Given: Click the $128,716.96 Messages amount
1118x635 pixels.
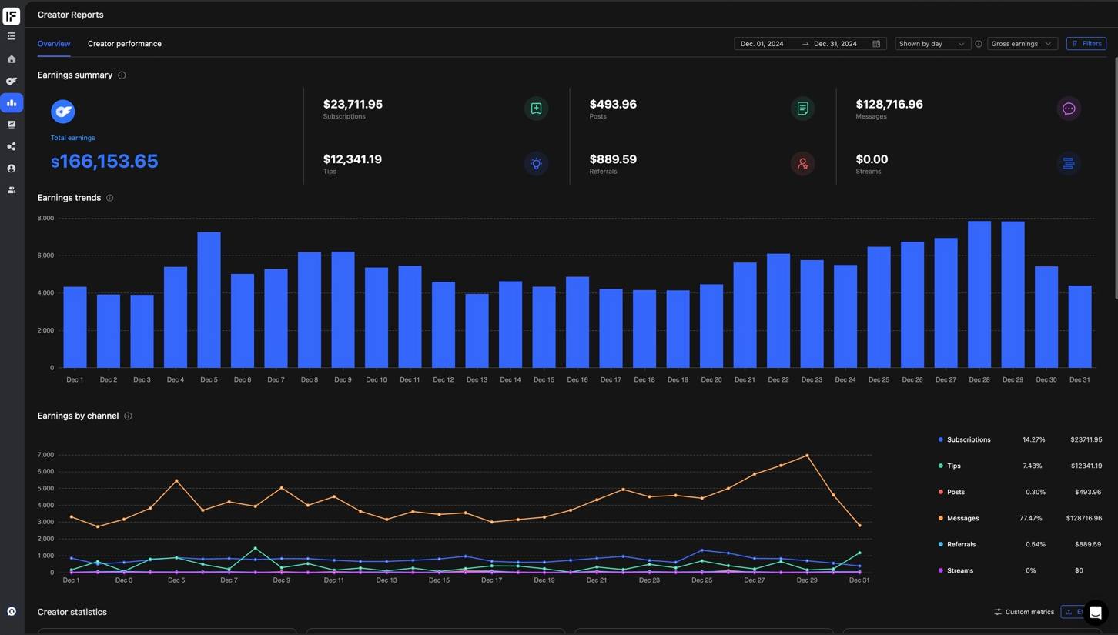Looking at the screenshot, I should click(889, 104).
